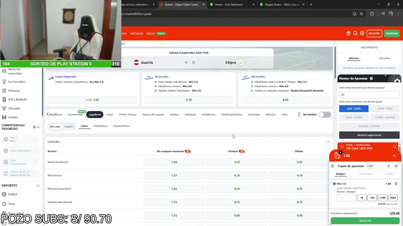This screenshot has height=226, width=403.
Task: Check the Abierto de EE. UU. favorite checkbox
Action: click(x=35, y=173)
